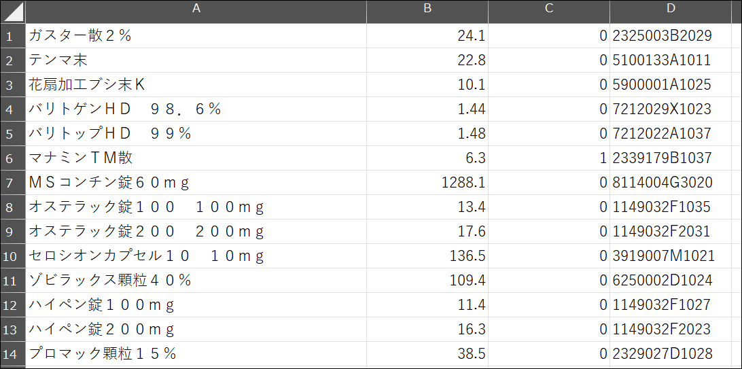Click the Select All corner triangle

[13, 12]
